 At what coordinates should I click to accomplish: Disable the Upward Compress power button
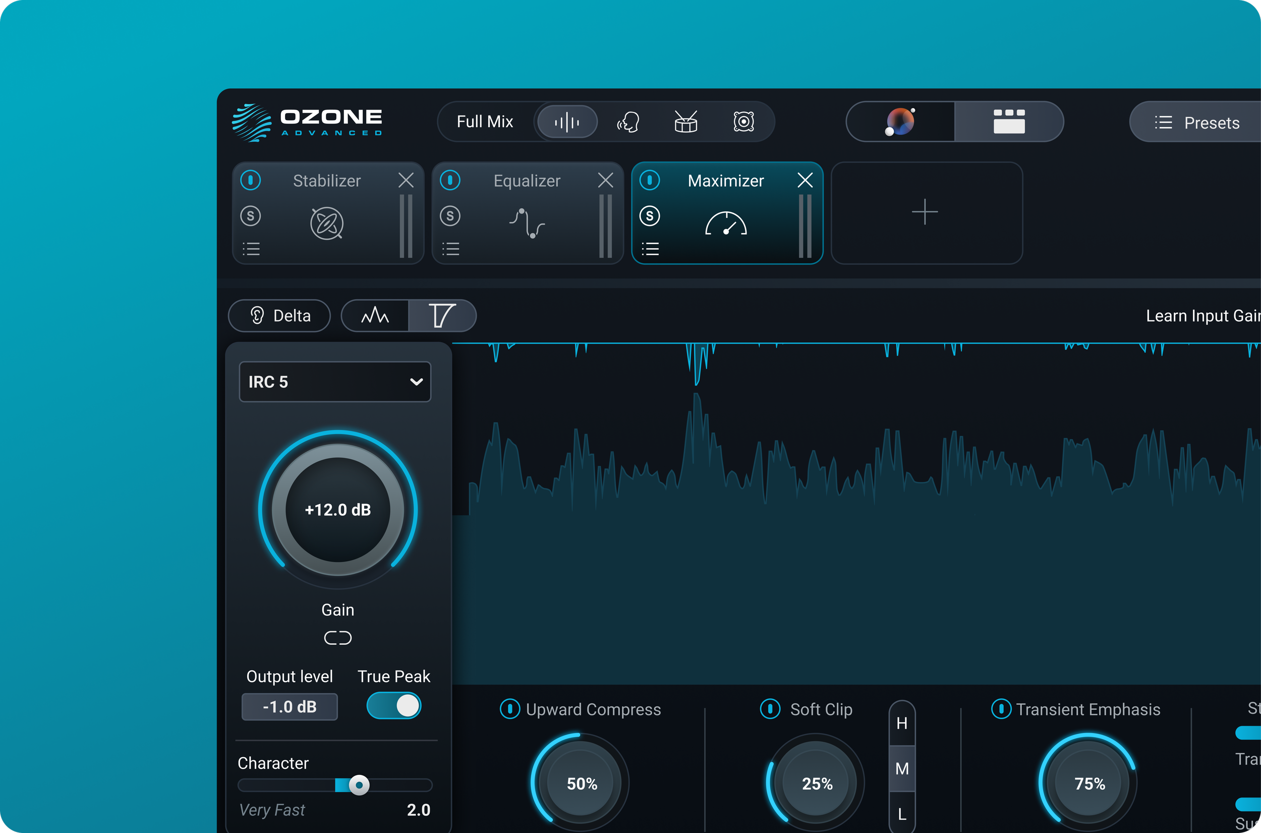tap(510, 709)
